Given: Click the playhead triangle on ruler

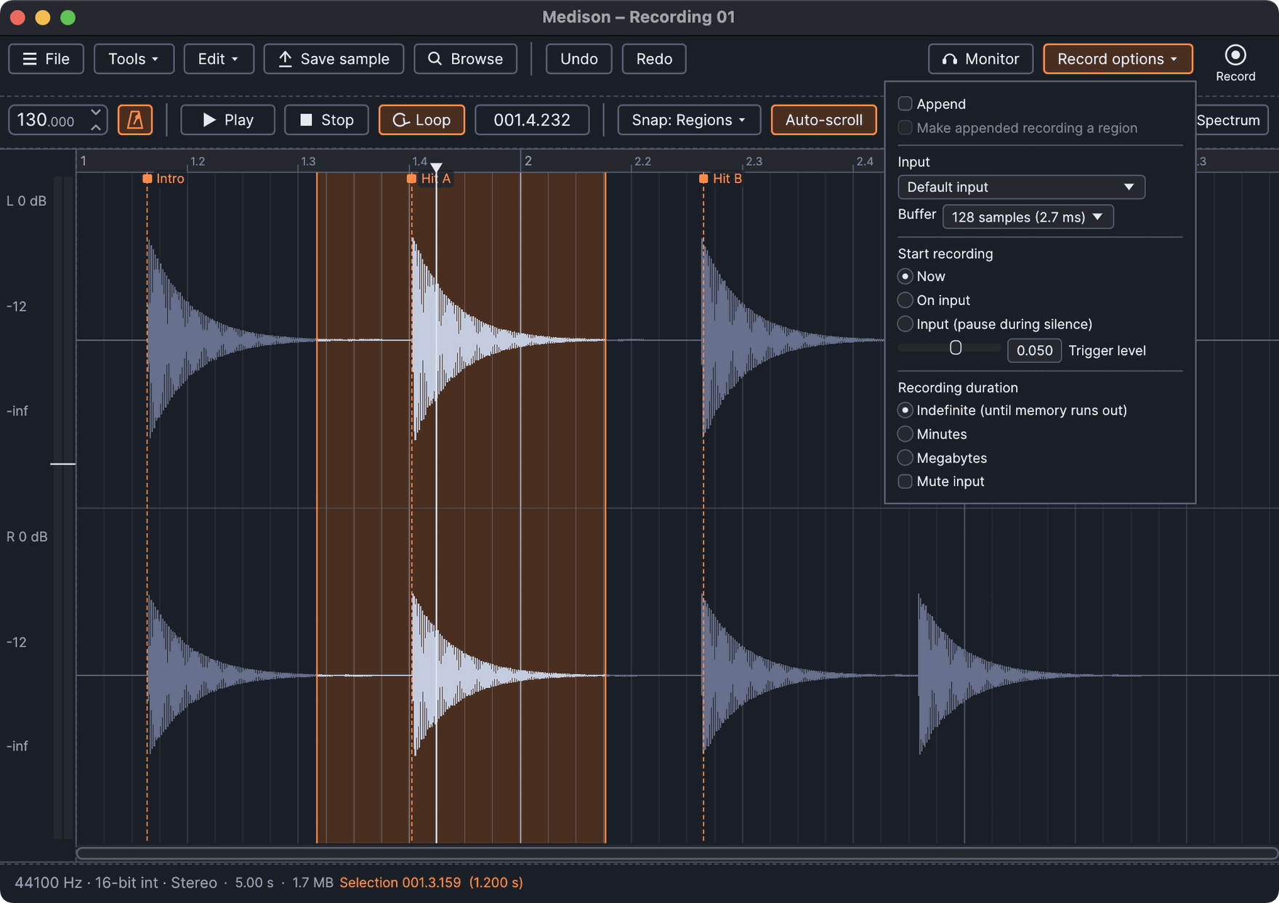Looking at the screenshot, I should point(436,168).
